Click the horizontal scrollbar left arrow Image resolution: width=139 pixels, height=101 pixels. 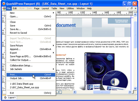pyautogui.click(x=75, y=92)
